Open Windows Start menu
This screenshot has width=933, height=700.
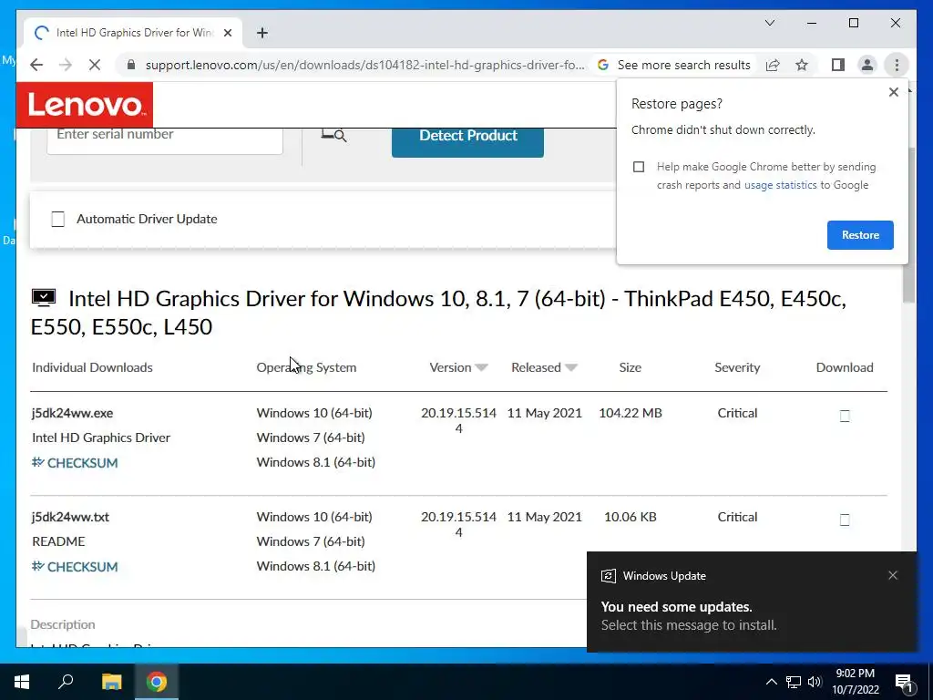[22, 682]
